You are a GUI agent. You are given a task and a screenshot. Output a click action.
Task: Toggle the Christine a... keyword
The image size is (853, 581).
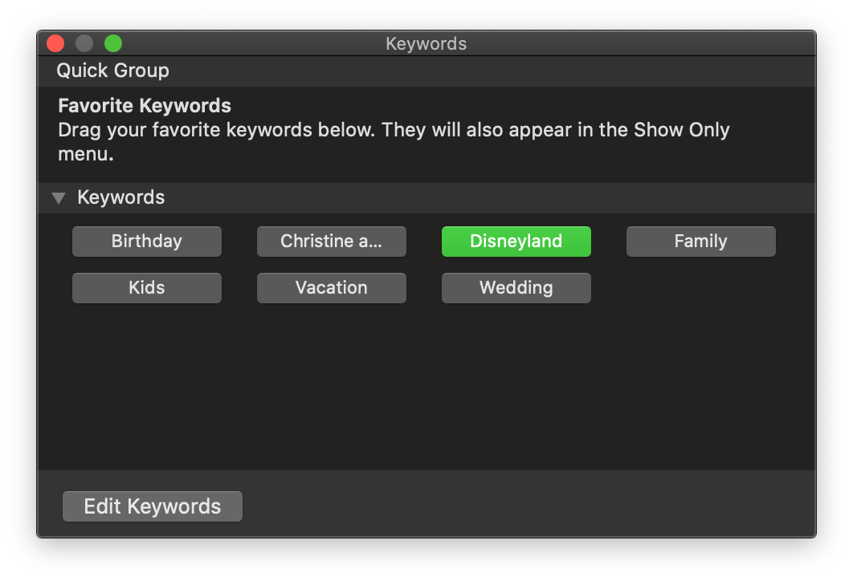[331, 242]
